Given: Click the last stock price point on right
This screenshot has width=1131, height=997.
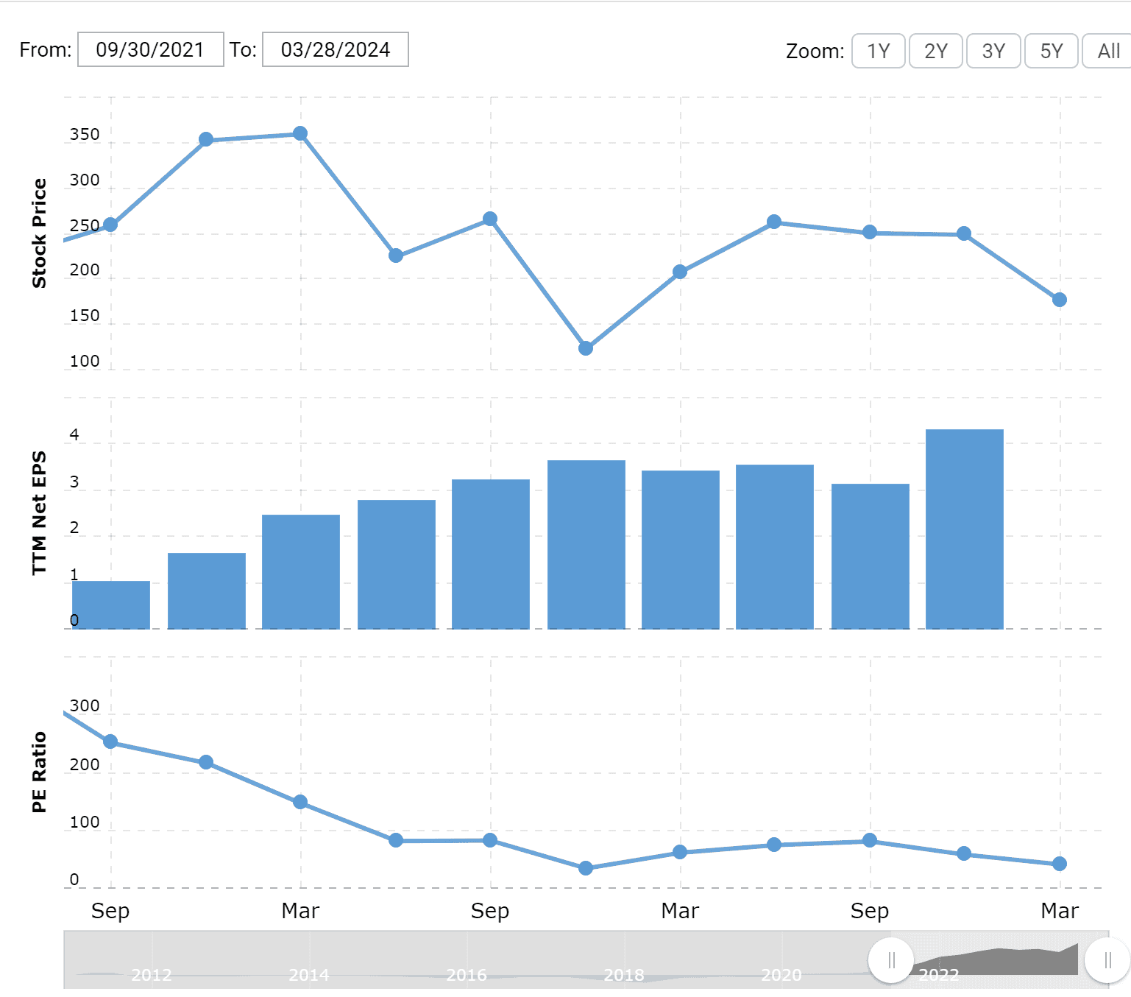Looking at the screenshot, I should 1060,300.
